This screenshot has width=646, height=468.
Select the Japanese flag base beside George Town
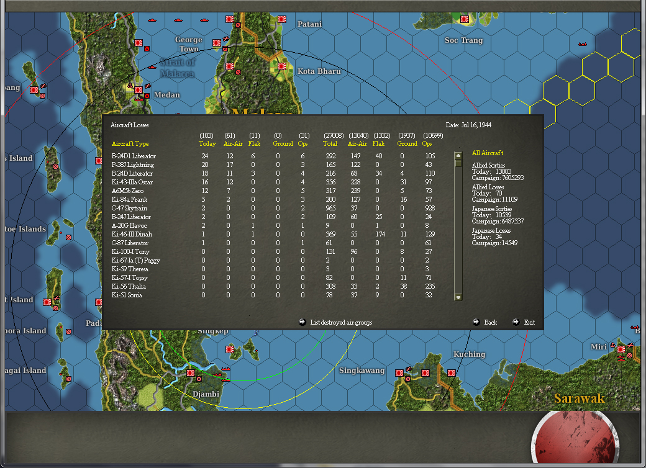pos(217,43)
